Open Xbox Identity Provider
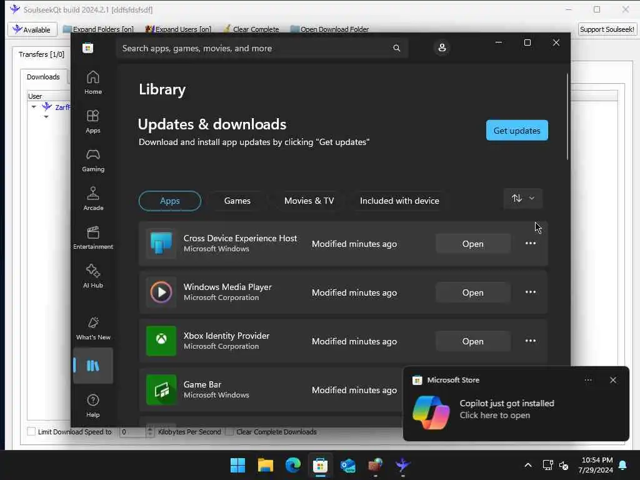This screenshot has width=640, height=480. click(x=472, y=341)
